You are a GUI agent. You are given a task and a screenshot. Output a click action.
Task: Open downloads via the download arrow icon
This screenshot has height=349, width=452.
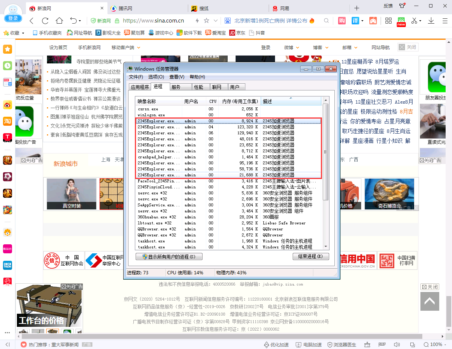(x=431, y=21)
